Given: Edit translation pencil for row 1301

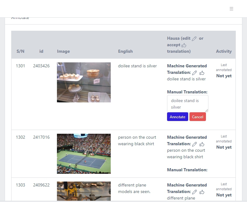Looking at the screenshot, I should [x=194, y=73].
